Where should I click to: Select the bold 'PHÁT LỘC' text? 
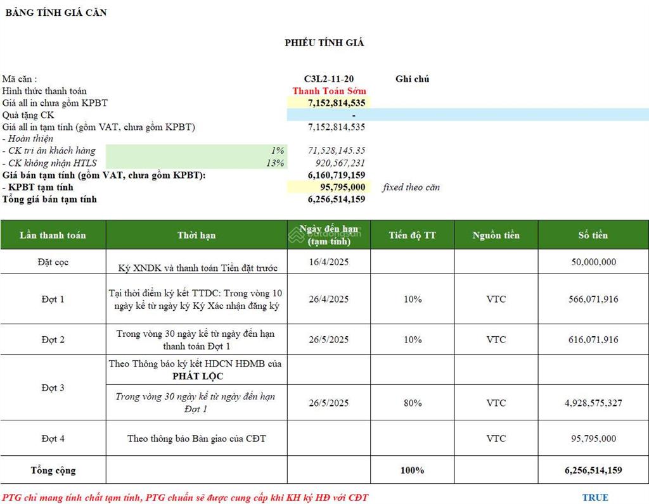(198, 376)
